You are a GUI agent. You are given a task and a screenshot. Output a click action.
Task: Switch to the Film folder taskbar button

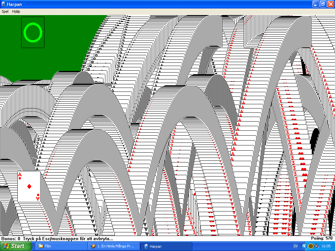coord(59,246)
